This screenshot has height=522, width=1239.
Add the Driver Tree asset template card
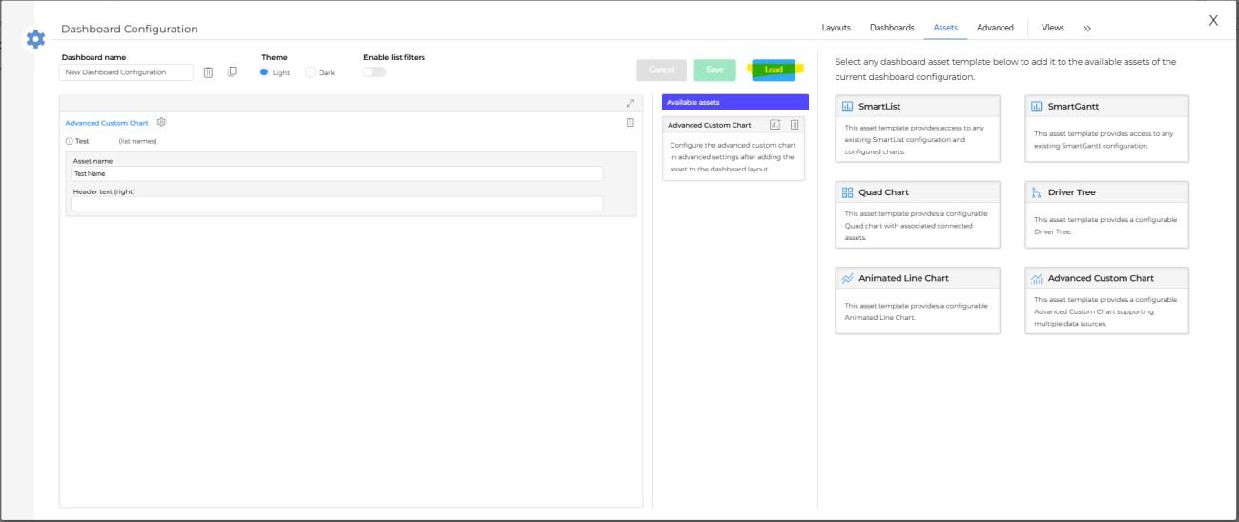pyautogui.click(x=1106, y=215)
